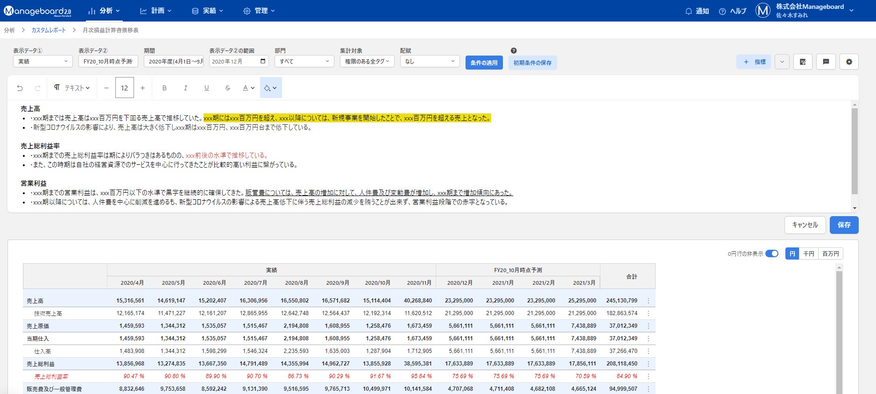Open the 表示データ① dropdown showing 実績
Viewport: 876px width, 394px height.
42,61
